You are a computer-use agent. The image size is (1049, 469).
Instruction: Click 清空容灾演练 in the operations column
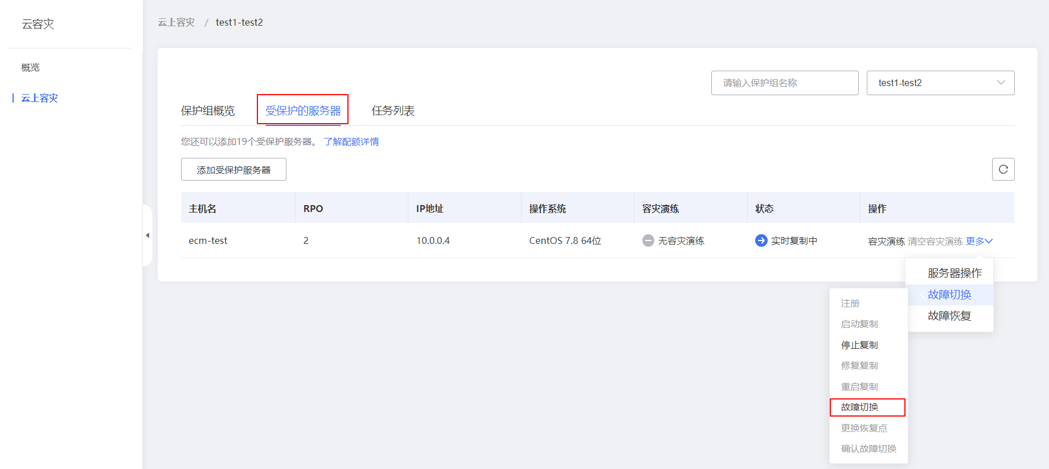935,241
